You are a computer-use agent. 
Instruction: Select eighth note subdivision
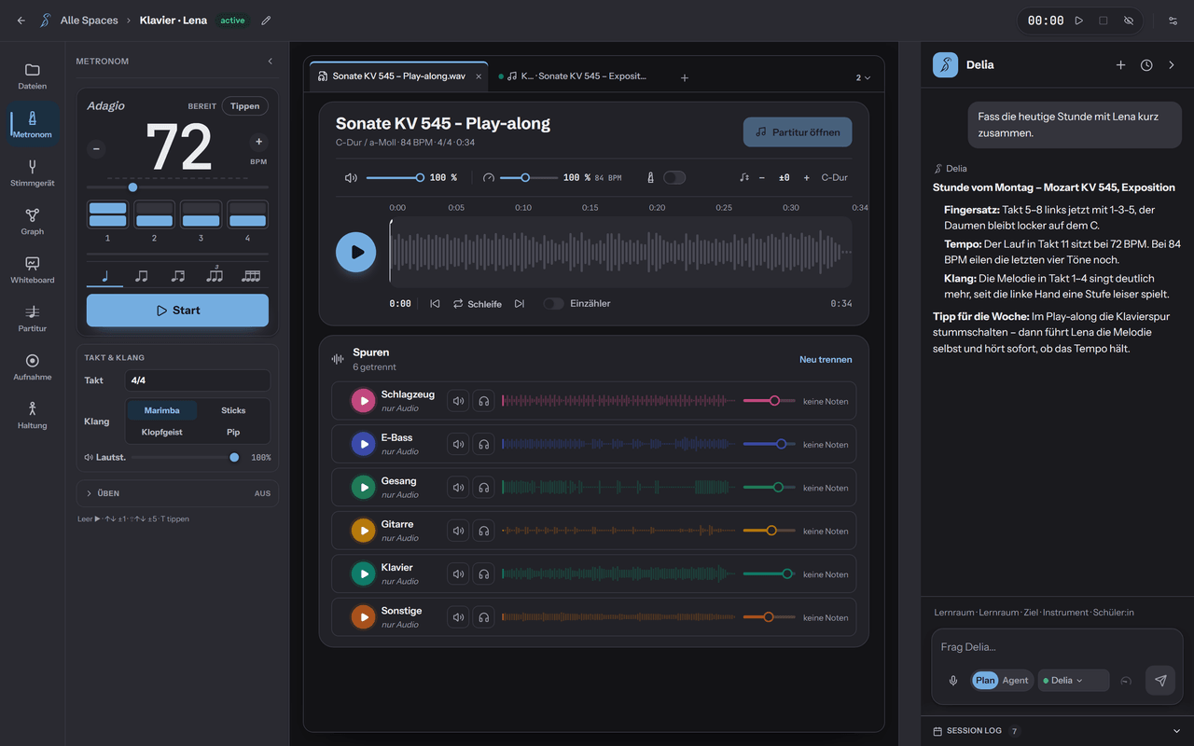coord(141,276)
